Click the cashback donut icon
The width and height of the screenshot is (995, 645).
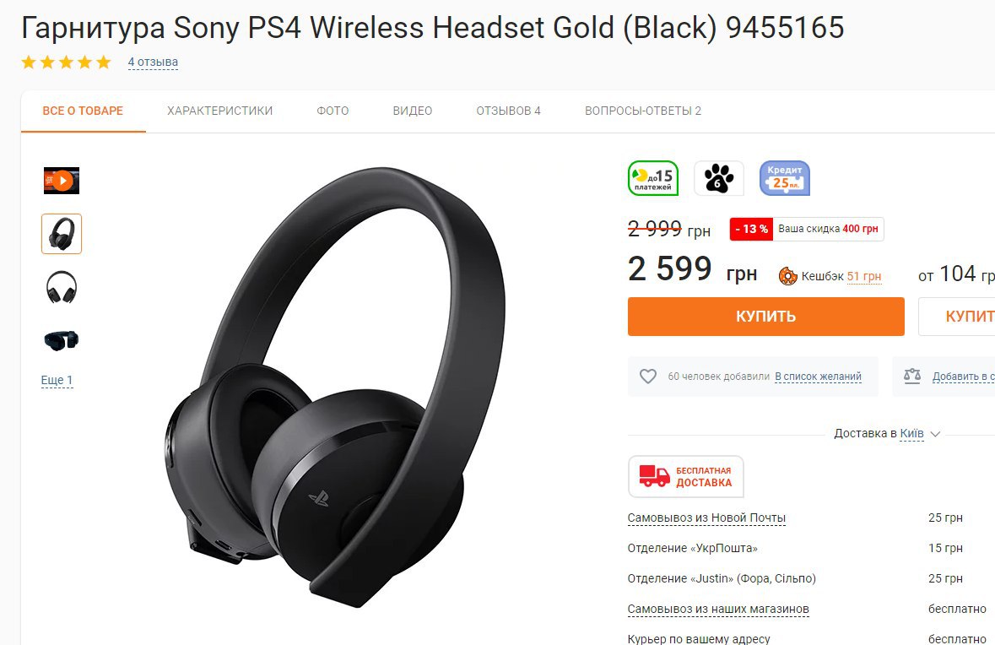[x=787, y=276]
